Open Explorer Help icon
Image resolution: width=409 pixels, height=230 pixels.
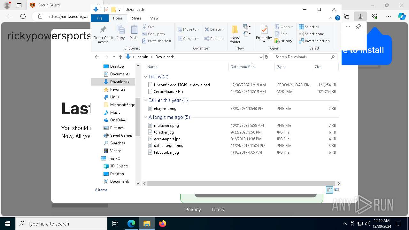(x=337, y=18)
